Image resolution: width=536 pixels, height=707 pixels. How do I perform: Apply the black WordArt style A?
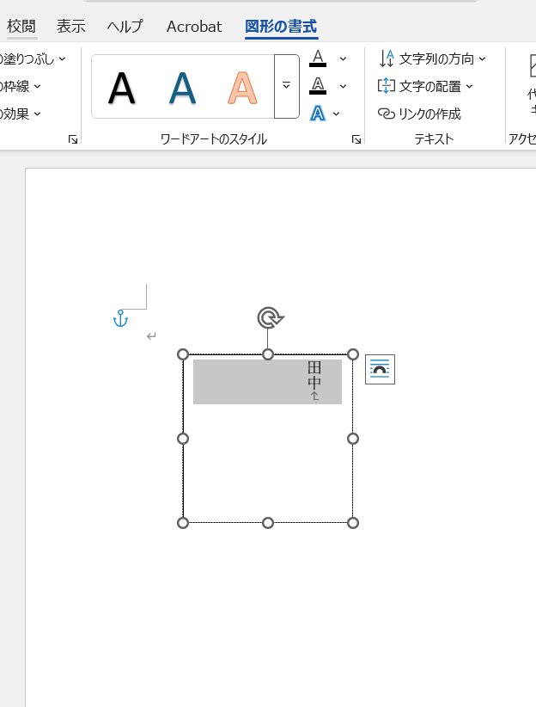point(122,88)
